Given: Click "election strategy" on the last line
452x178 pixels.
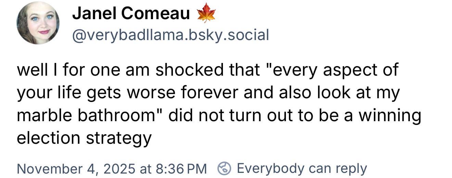Looking at the screenshot, I should pyautogui.click(x=84, y=138).
